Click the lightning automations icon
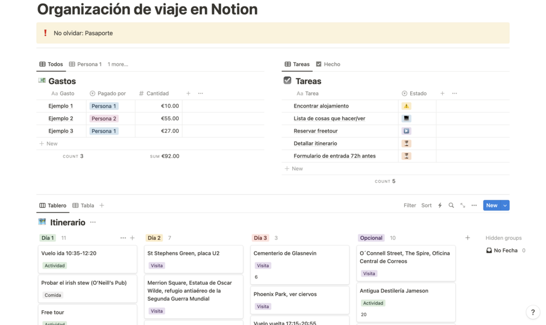 point(440,206)
